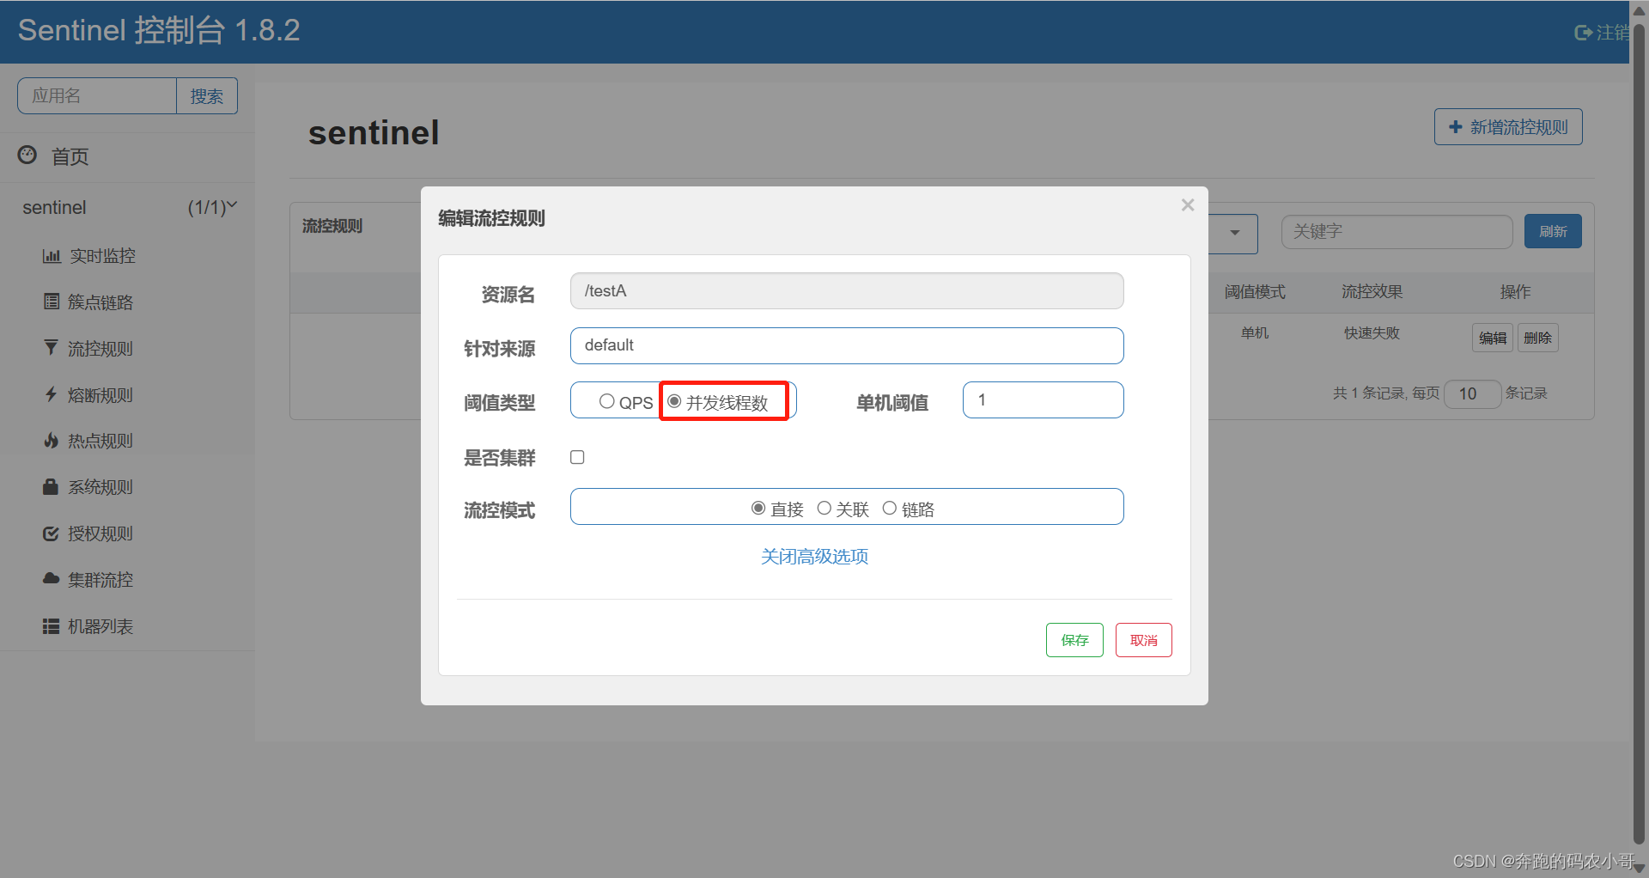Viewport: 1649px width, 878px height.
Task: Open 流控规则 menu item
Action: tap(100, 349)
